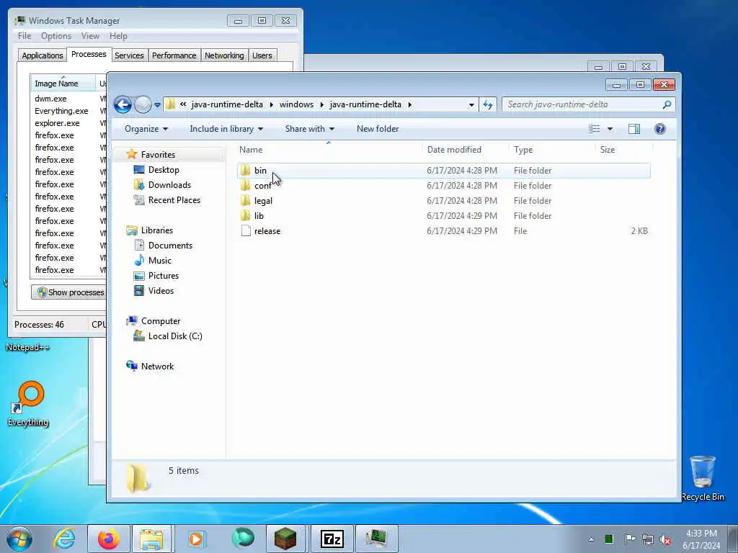Viewport: 738px width, 553px height.
Task: Show hidden breadcrumb path chevrons
Action: (x=182, y=104)
